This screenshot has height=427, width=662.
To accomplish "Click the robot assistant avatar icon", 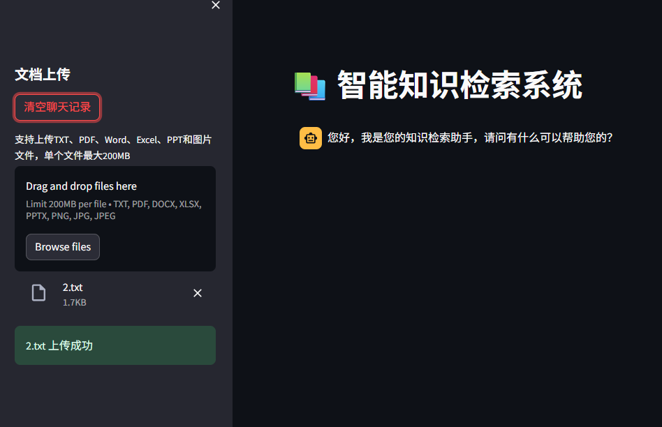I will pos(311,138).
